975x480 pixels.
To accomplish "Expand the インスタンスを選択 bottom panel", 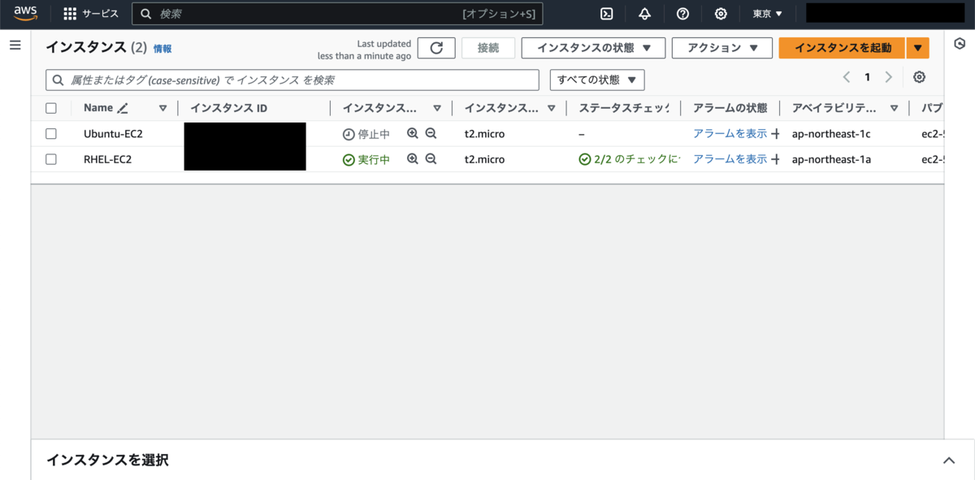I will (x=949, y=461).
